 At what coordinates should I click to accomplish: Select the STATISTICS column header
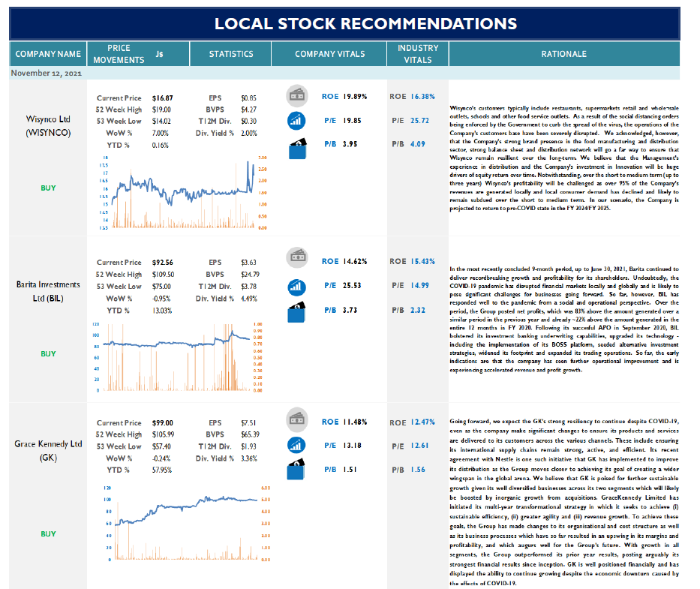click(x=231, y=54)
